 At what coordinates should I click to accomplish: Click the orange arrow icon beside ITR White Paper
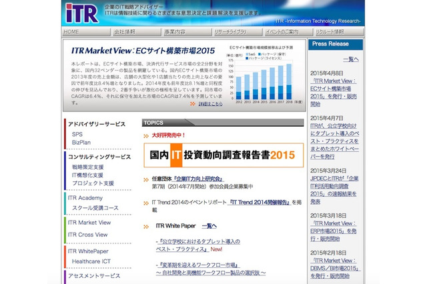pos(146,226)
